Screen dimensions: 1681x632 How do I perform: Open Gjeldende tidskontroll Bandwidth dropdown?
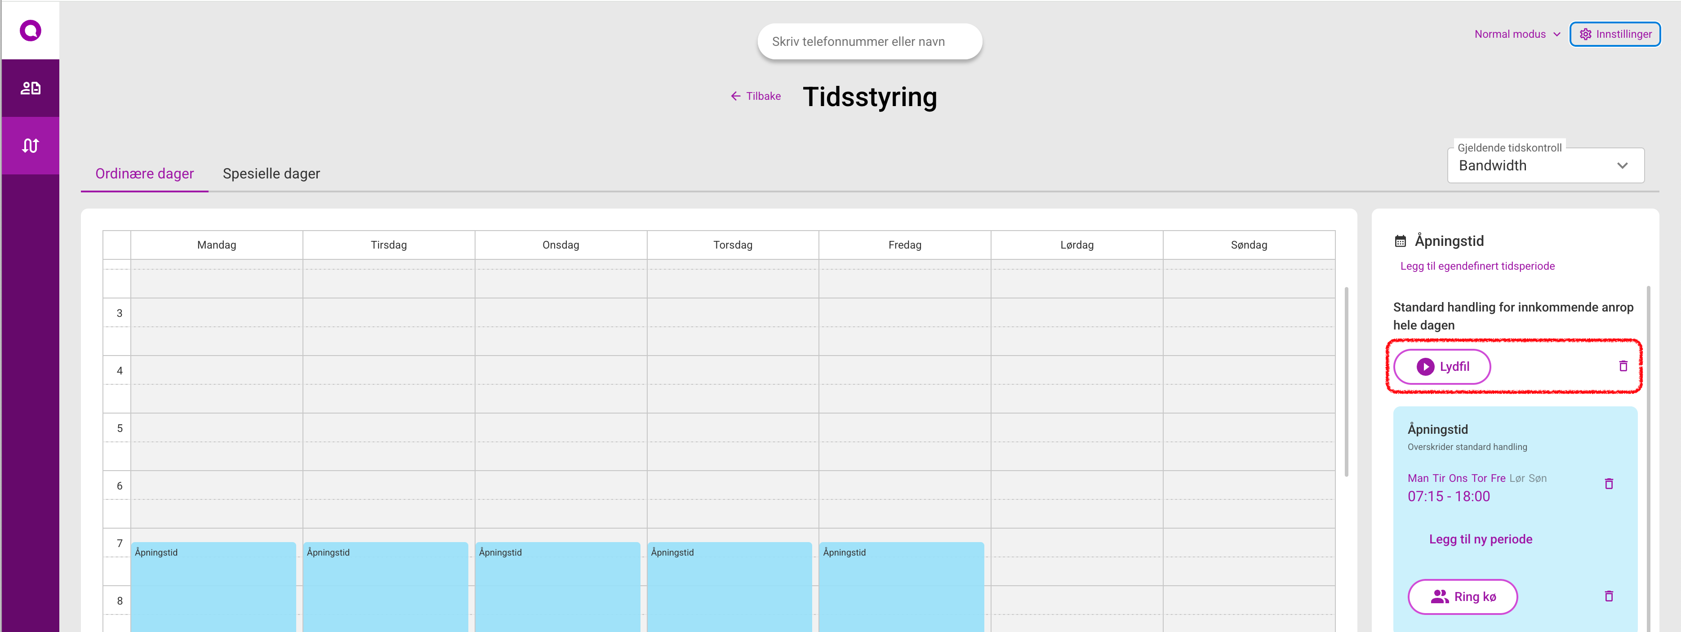coord(1545,166)
